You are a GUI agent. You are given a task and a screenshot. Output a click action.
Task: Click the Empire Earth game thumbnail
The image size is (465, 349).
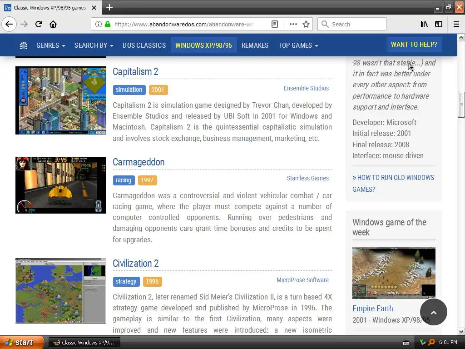click(x=394, y=273)
